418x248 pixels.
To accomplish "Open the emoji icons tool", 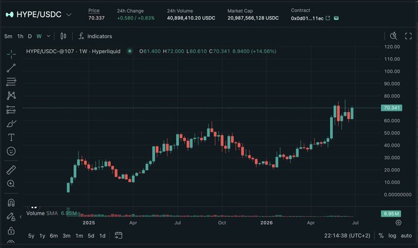I will pos(11,151).
